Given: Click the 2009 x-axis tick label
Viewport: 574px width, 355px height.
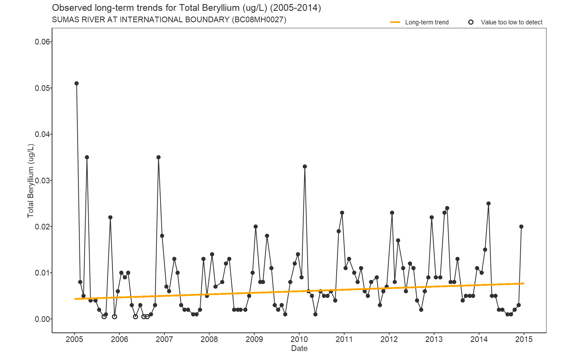Looking at the screenshot, I should [254, 339].
